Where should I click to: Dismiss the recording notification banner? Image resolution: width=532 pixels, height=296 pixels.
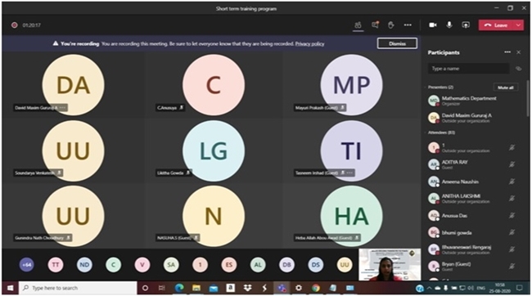point(397,43)
